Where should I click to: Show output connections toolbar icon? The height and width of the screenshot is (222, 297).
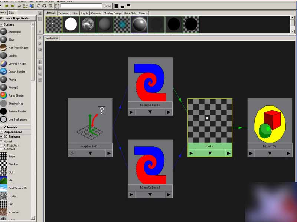(51, 6)
